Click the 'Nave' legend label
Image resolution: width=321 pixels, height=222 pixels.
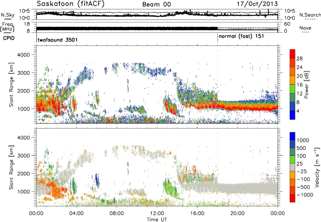(x=305, y=28)
